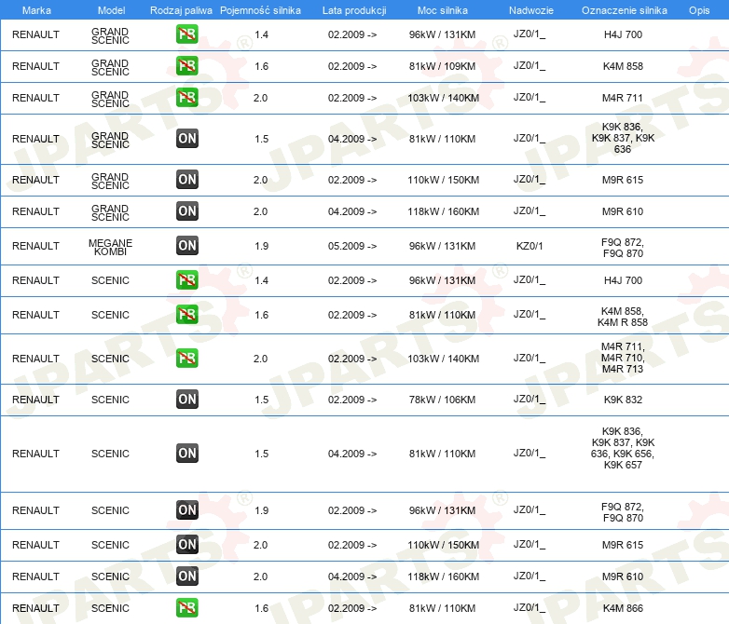Click the Marka column header

(36, 10)
